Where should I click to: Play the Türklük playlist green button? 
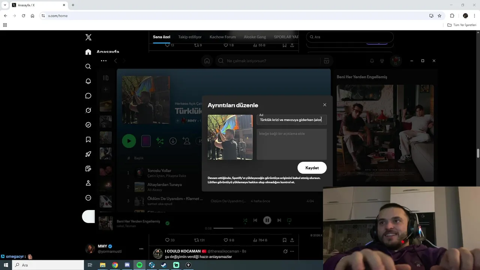point(129,141)
